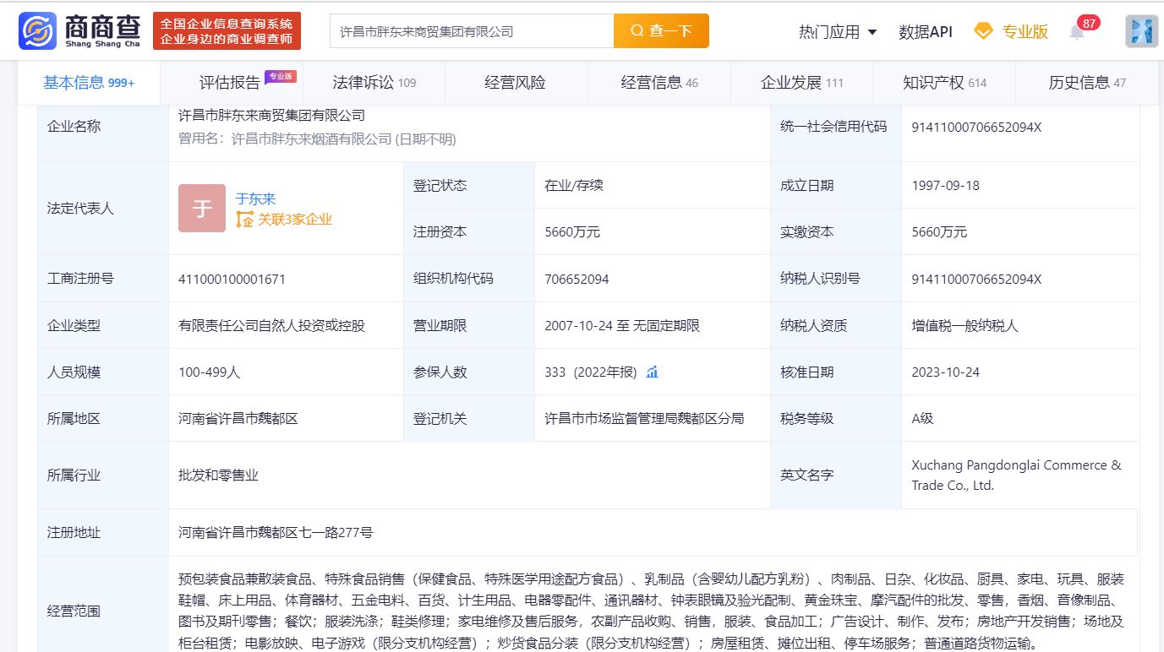Click the 法定代表人 label
Image resolution: width=1164 pixels, height=652 pixels.
[80, 208]
